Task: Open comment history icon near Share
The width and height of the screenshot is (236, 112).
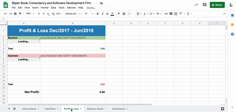Action: (204, 5)
